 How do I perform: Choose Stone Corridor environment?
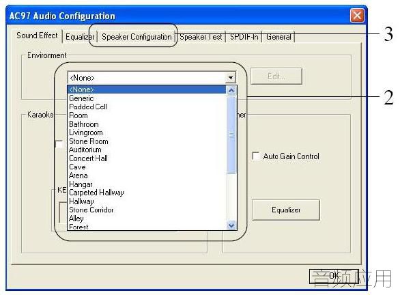(x=147, y=210)
